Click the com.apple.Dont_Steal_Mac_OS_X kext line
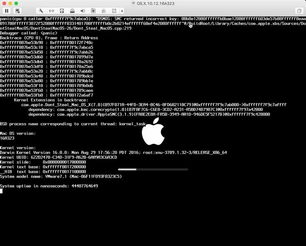 pos(154,105)
